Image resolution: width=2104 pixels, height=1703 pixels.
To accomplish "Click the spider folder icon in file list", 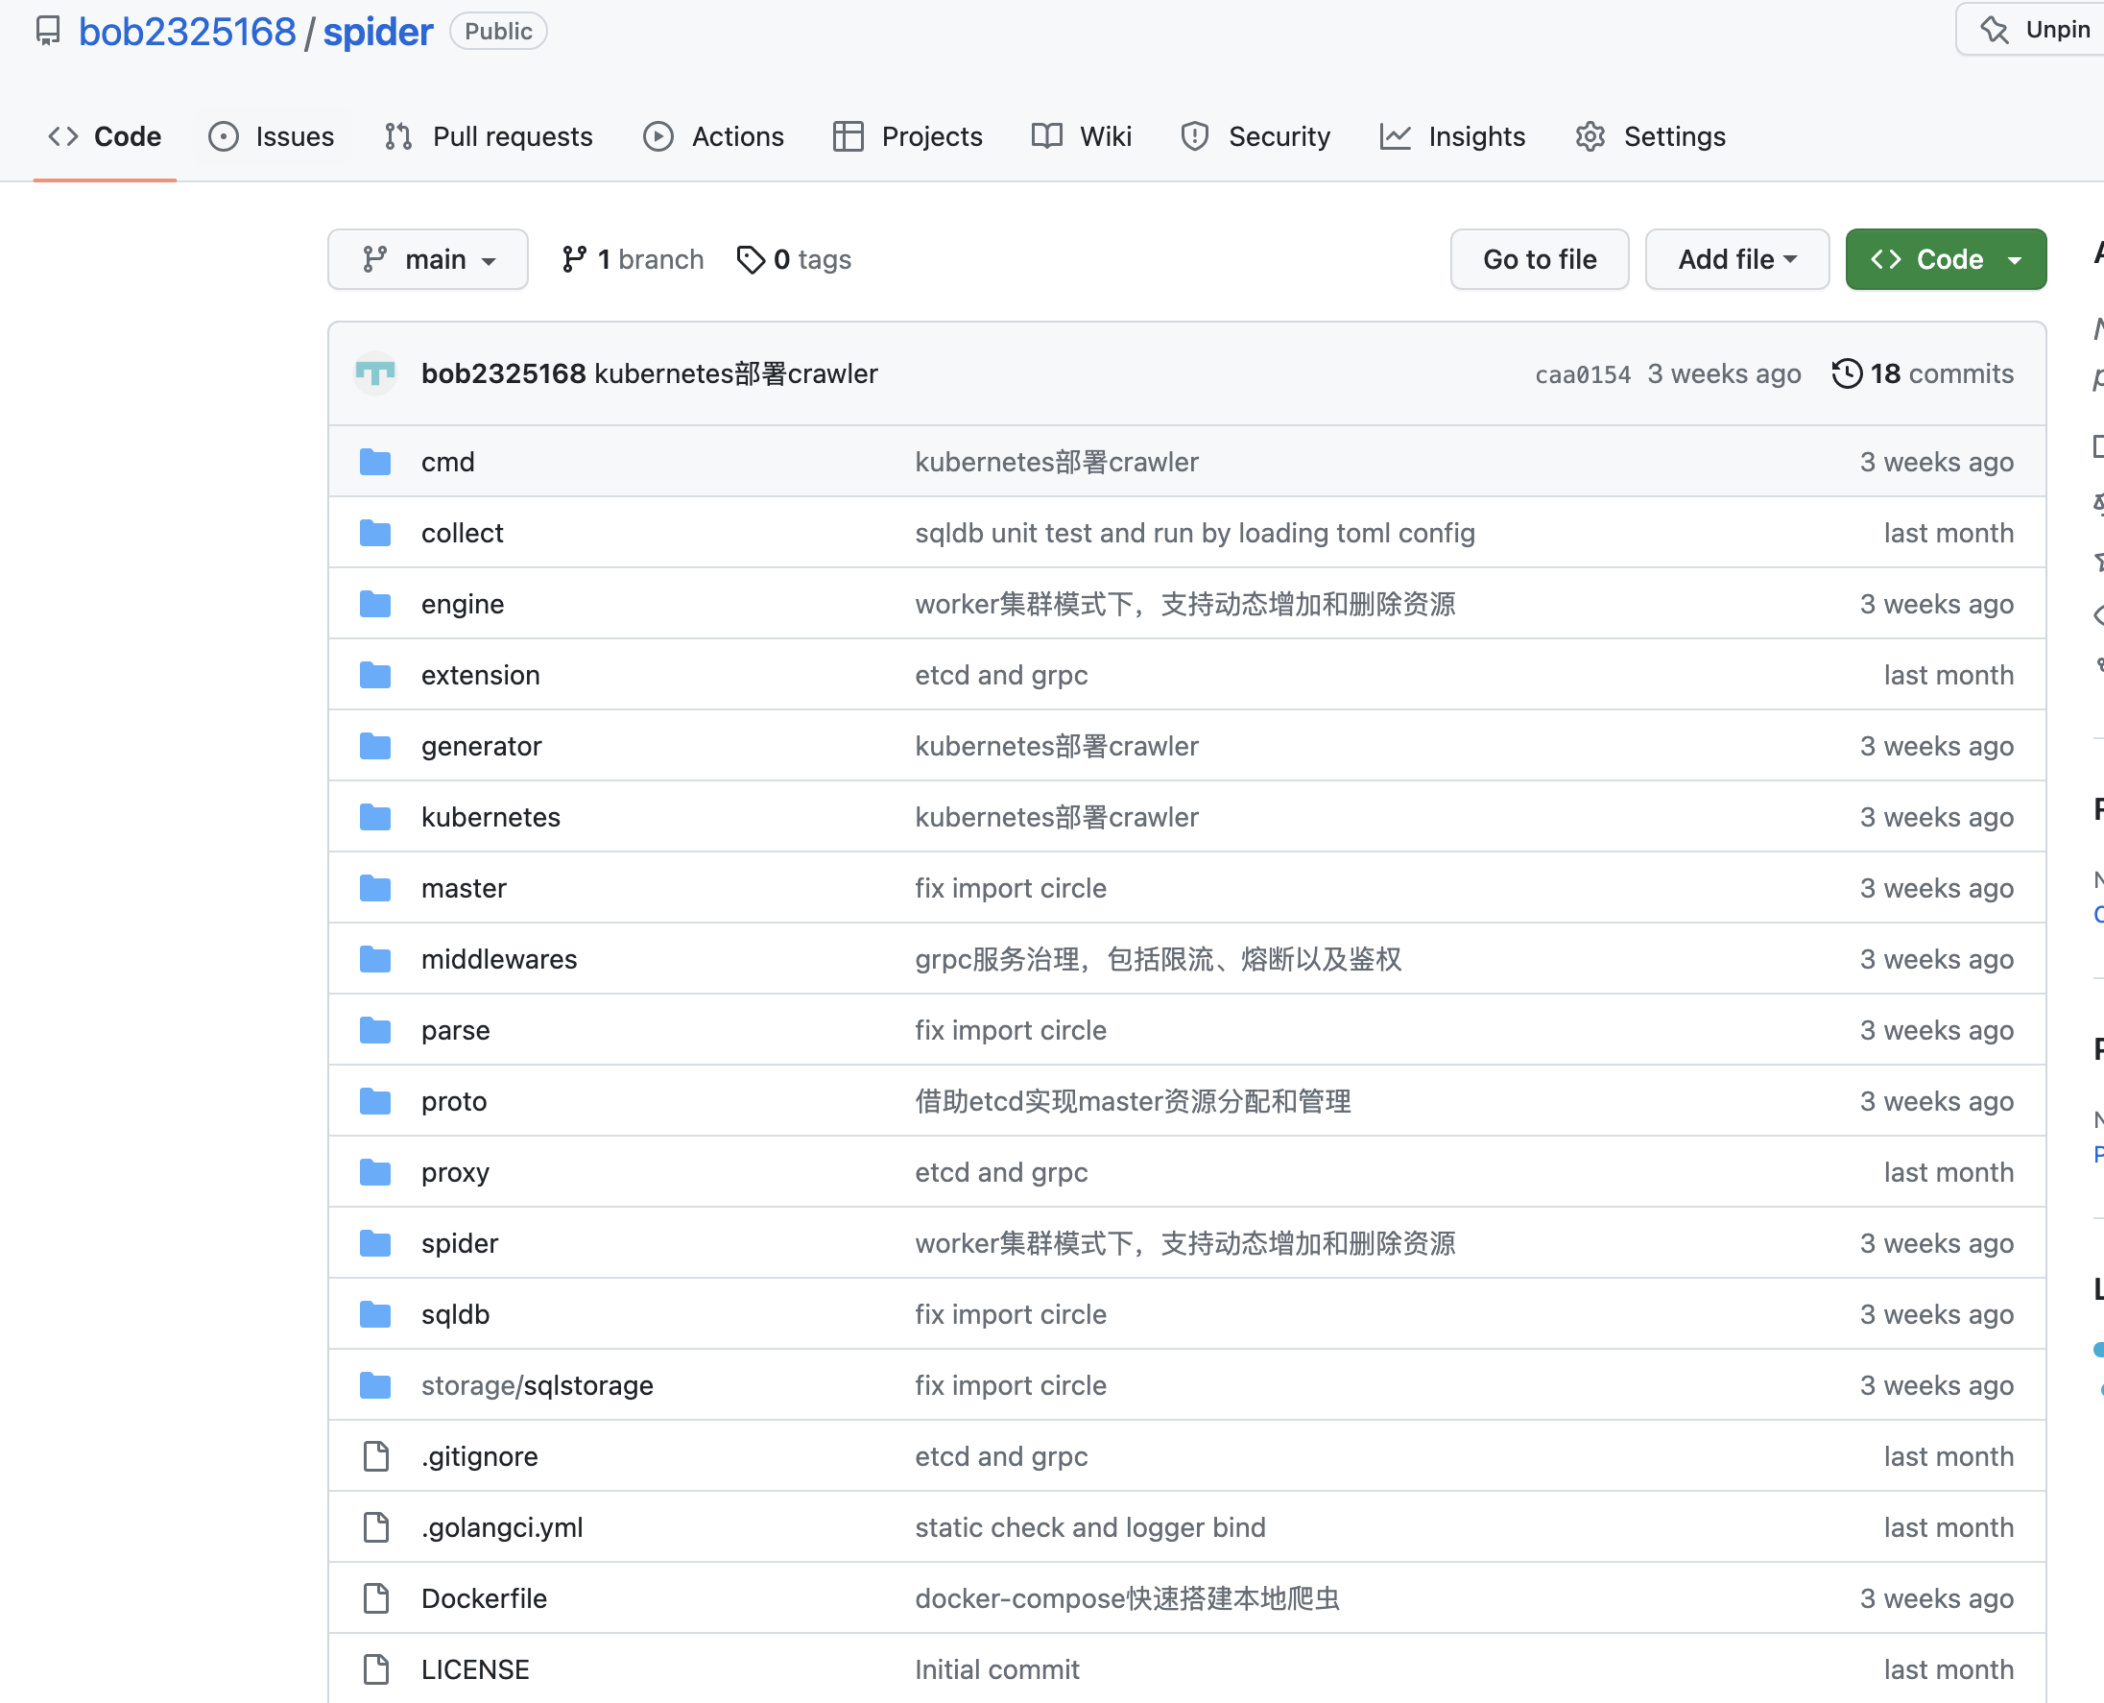I will coord(374,1243).
